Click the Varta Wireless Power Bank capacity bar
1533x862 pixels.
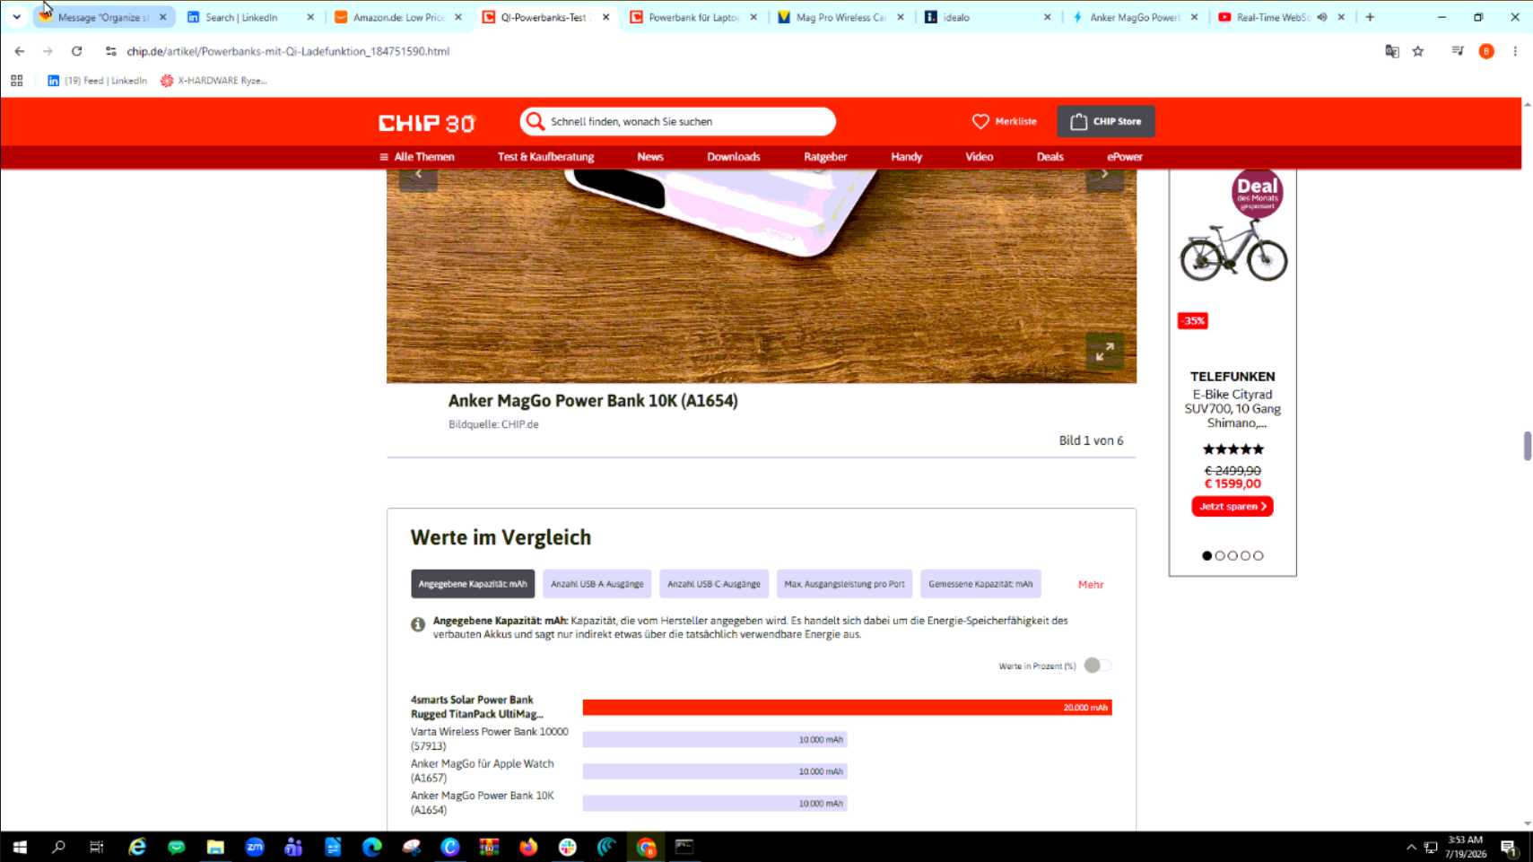tap(715, 740)
